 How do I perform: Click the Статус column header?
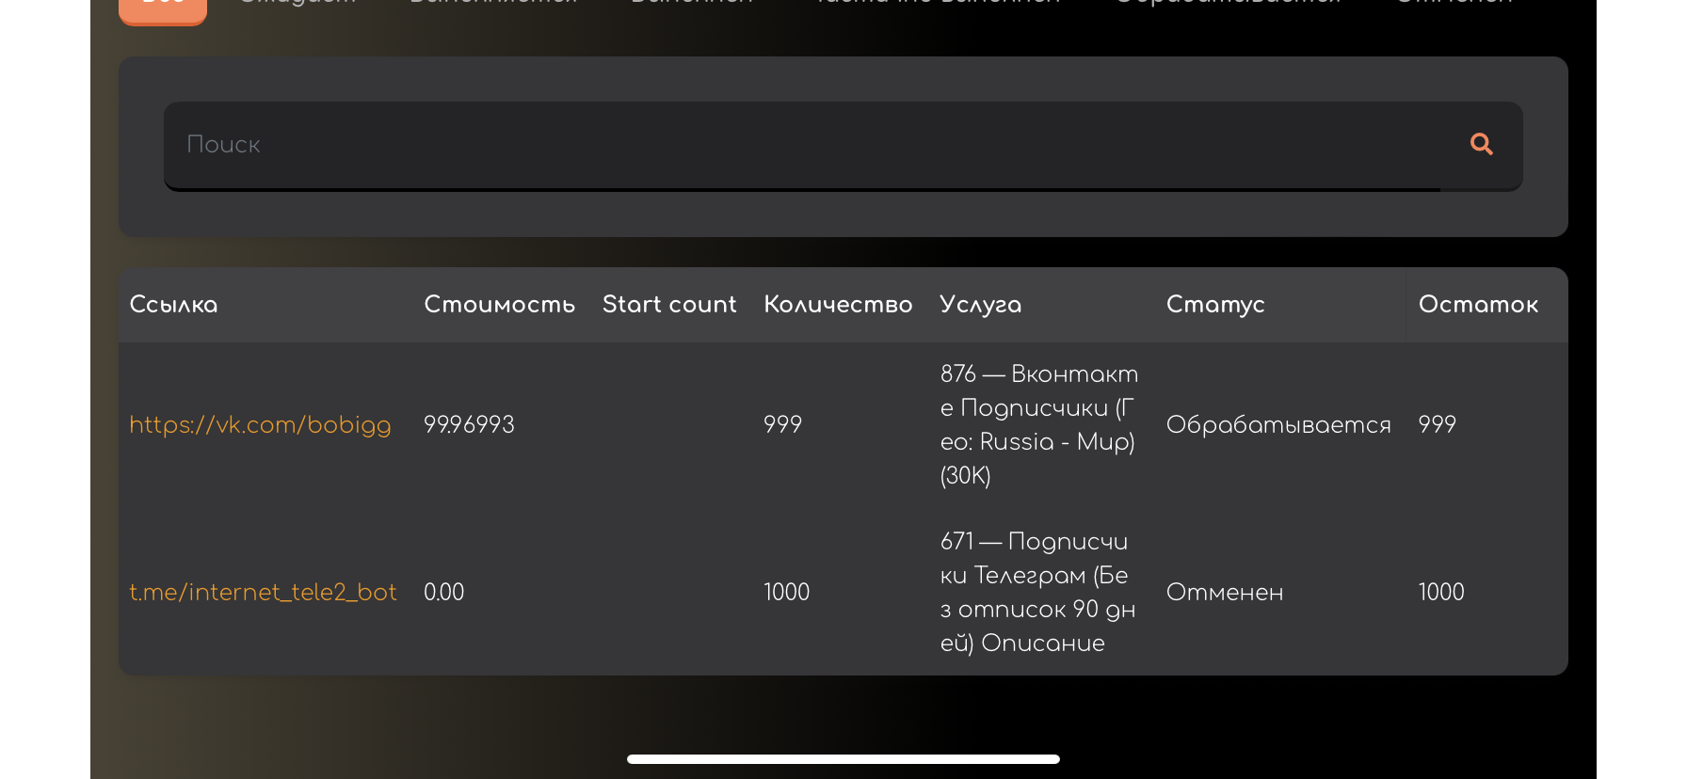click(1215, 305)
